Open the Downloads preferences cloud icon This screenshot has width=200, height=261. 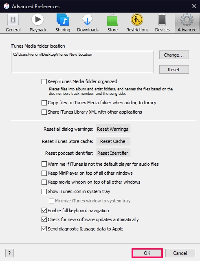(x=88, y=20)
